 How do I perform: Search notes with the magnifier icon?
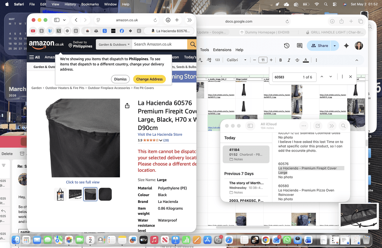point(343,126)
